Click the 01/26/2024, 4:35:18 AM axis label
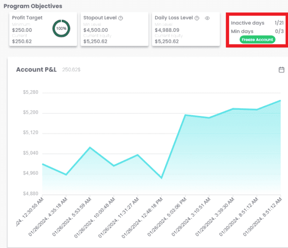Screen dimensions: 288x248 [48, 217]
